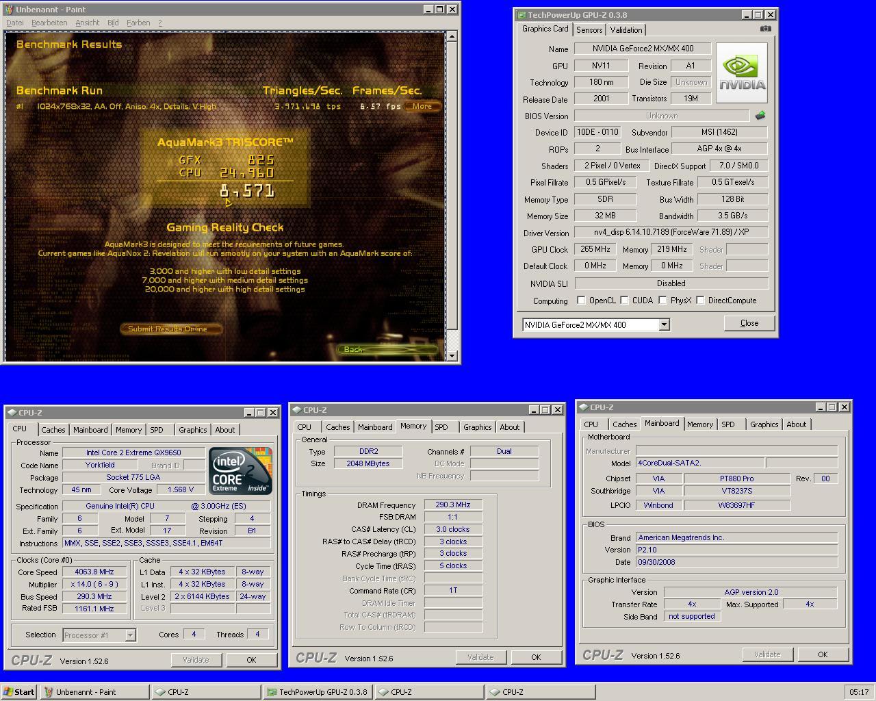The width and height of the screenshot is (876, 701).
Task: Click the BIOS save chip icon in GPU-Z
Action: point(760,116)
